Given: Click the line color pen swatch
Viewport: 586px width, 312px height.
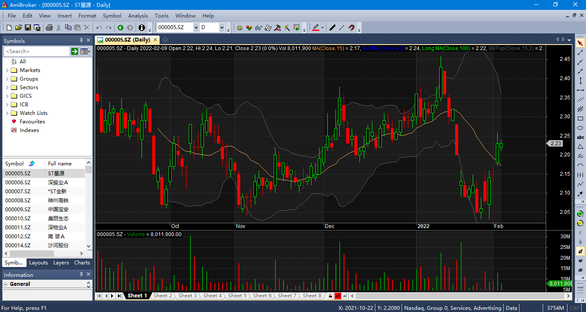Looking at the screenshot, I should pyautogui.click(x=316, y=27).
